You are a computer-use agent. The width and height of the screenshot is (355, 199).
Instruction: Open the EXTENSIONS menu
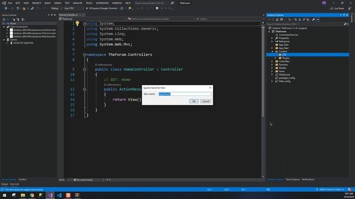click(x=102, y=3)
